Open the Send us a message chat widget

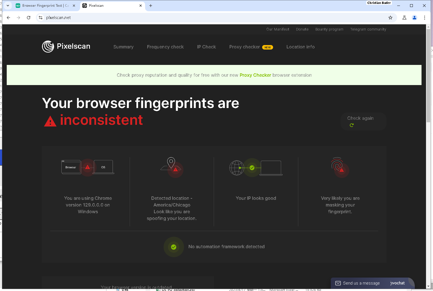tap(373, 283)
